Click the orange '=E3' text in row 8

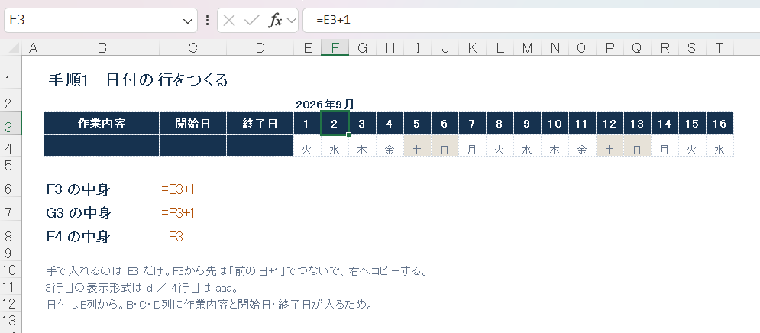tap(173, 237)
